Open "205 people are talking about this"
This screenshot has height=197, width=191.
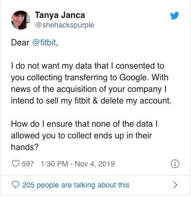click(x=76, y=185)
